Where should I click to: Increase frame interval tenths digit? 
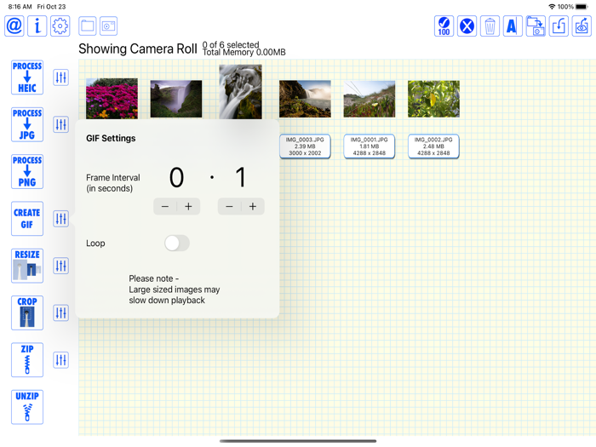pyautogui.click(x=253, y=206)
